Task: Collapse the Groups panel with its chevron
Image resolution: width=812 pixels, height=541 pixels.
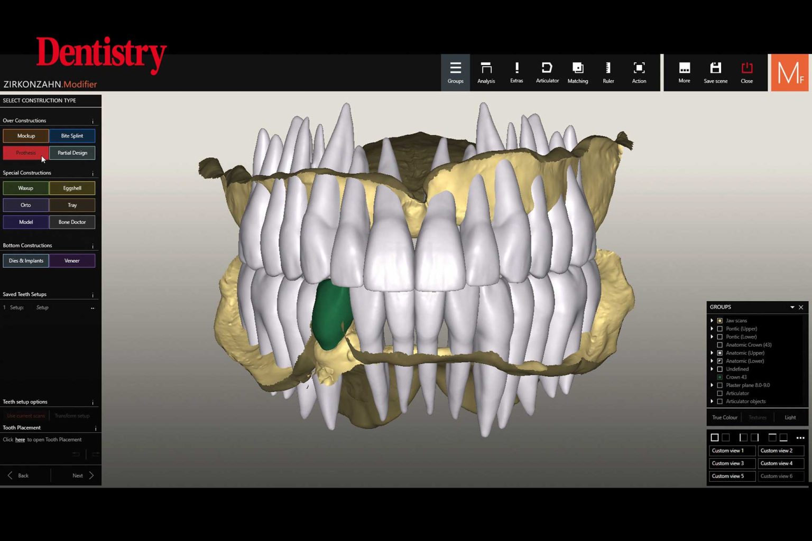Action: 793,307
